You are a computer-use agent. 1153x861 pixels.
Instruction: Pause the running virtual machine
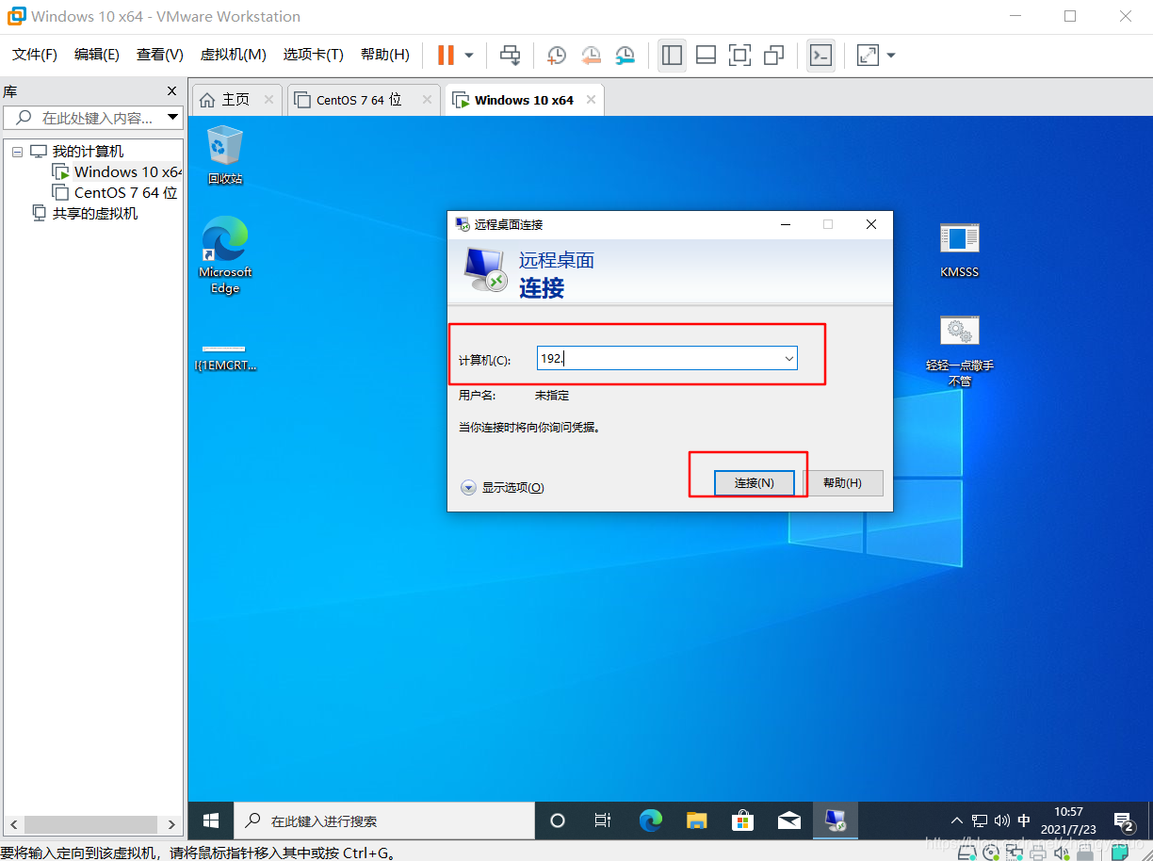[x=445, y=55]
